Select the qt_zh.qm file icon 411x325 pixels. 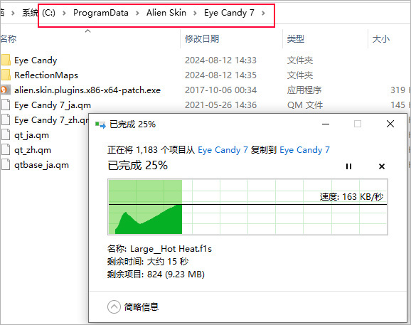point(6,149)
